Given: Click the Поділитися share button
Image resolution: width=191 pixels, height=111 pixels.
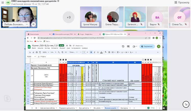Looking at the screenshot, I should coord(147,46).
